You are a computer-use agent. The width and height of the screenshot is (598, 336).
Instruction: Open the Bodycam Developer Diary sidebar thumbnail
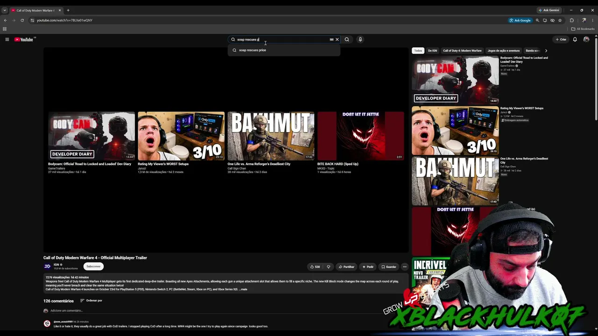pyautogui.click(x=455, y=80)
